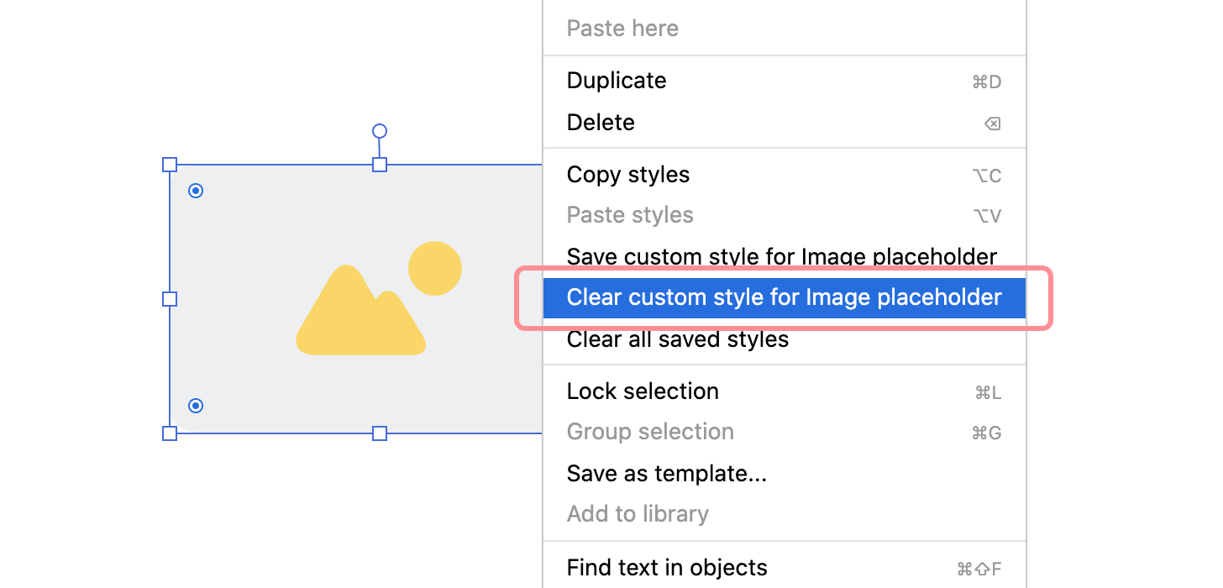Click the bottom-left corner resize handle
This screenshot has height=588, width=1223.
[171, 433]
